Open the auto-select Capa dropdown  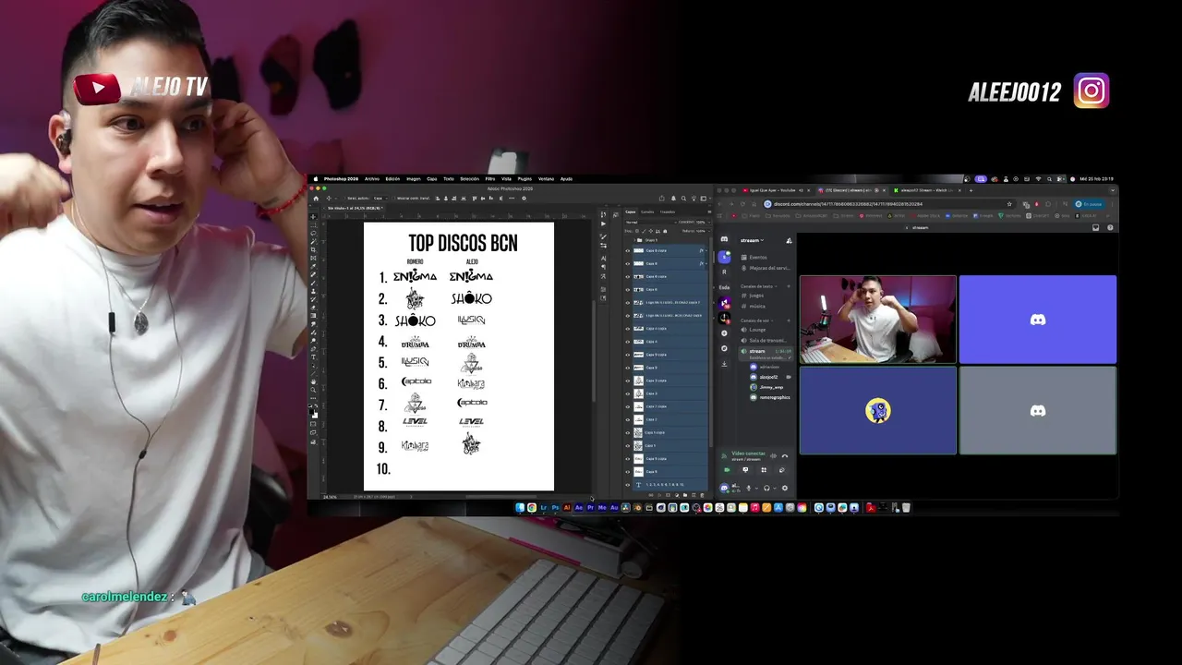coord(380,198)
